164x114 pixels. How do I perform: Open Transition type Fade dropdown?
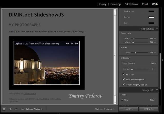(x=153, y=63)
